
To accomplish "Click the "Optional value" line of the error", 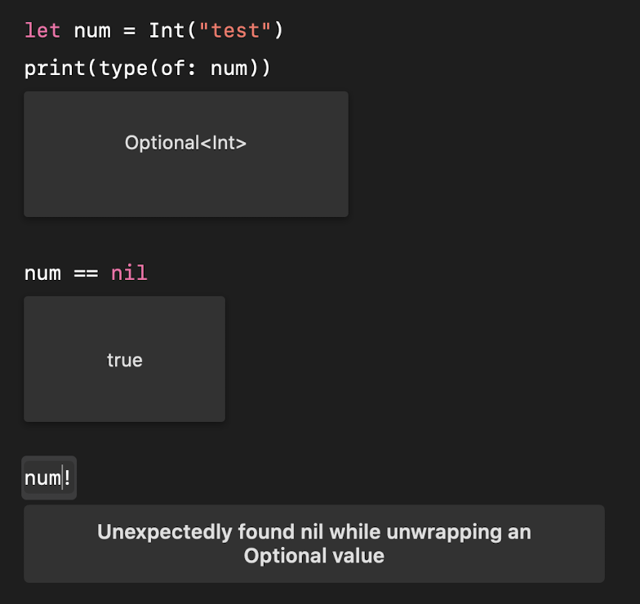I will tap(313, 557).
